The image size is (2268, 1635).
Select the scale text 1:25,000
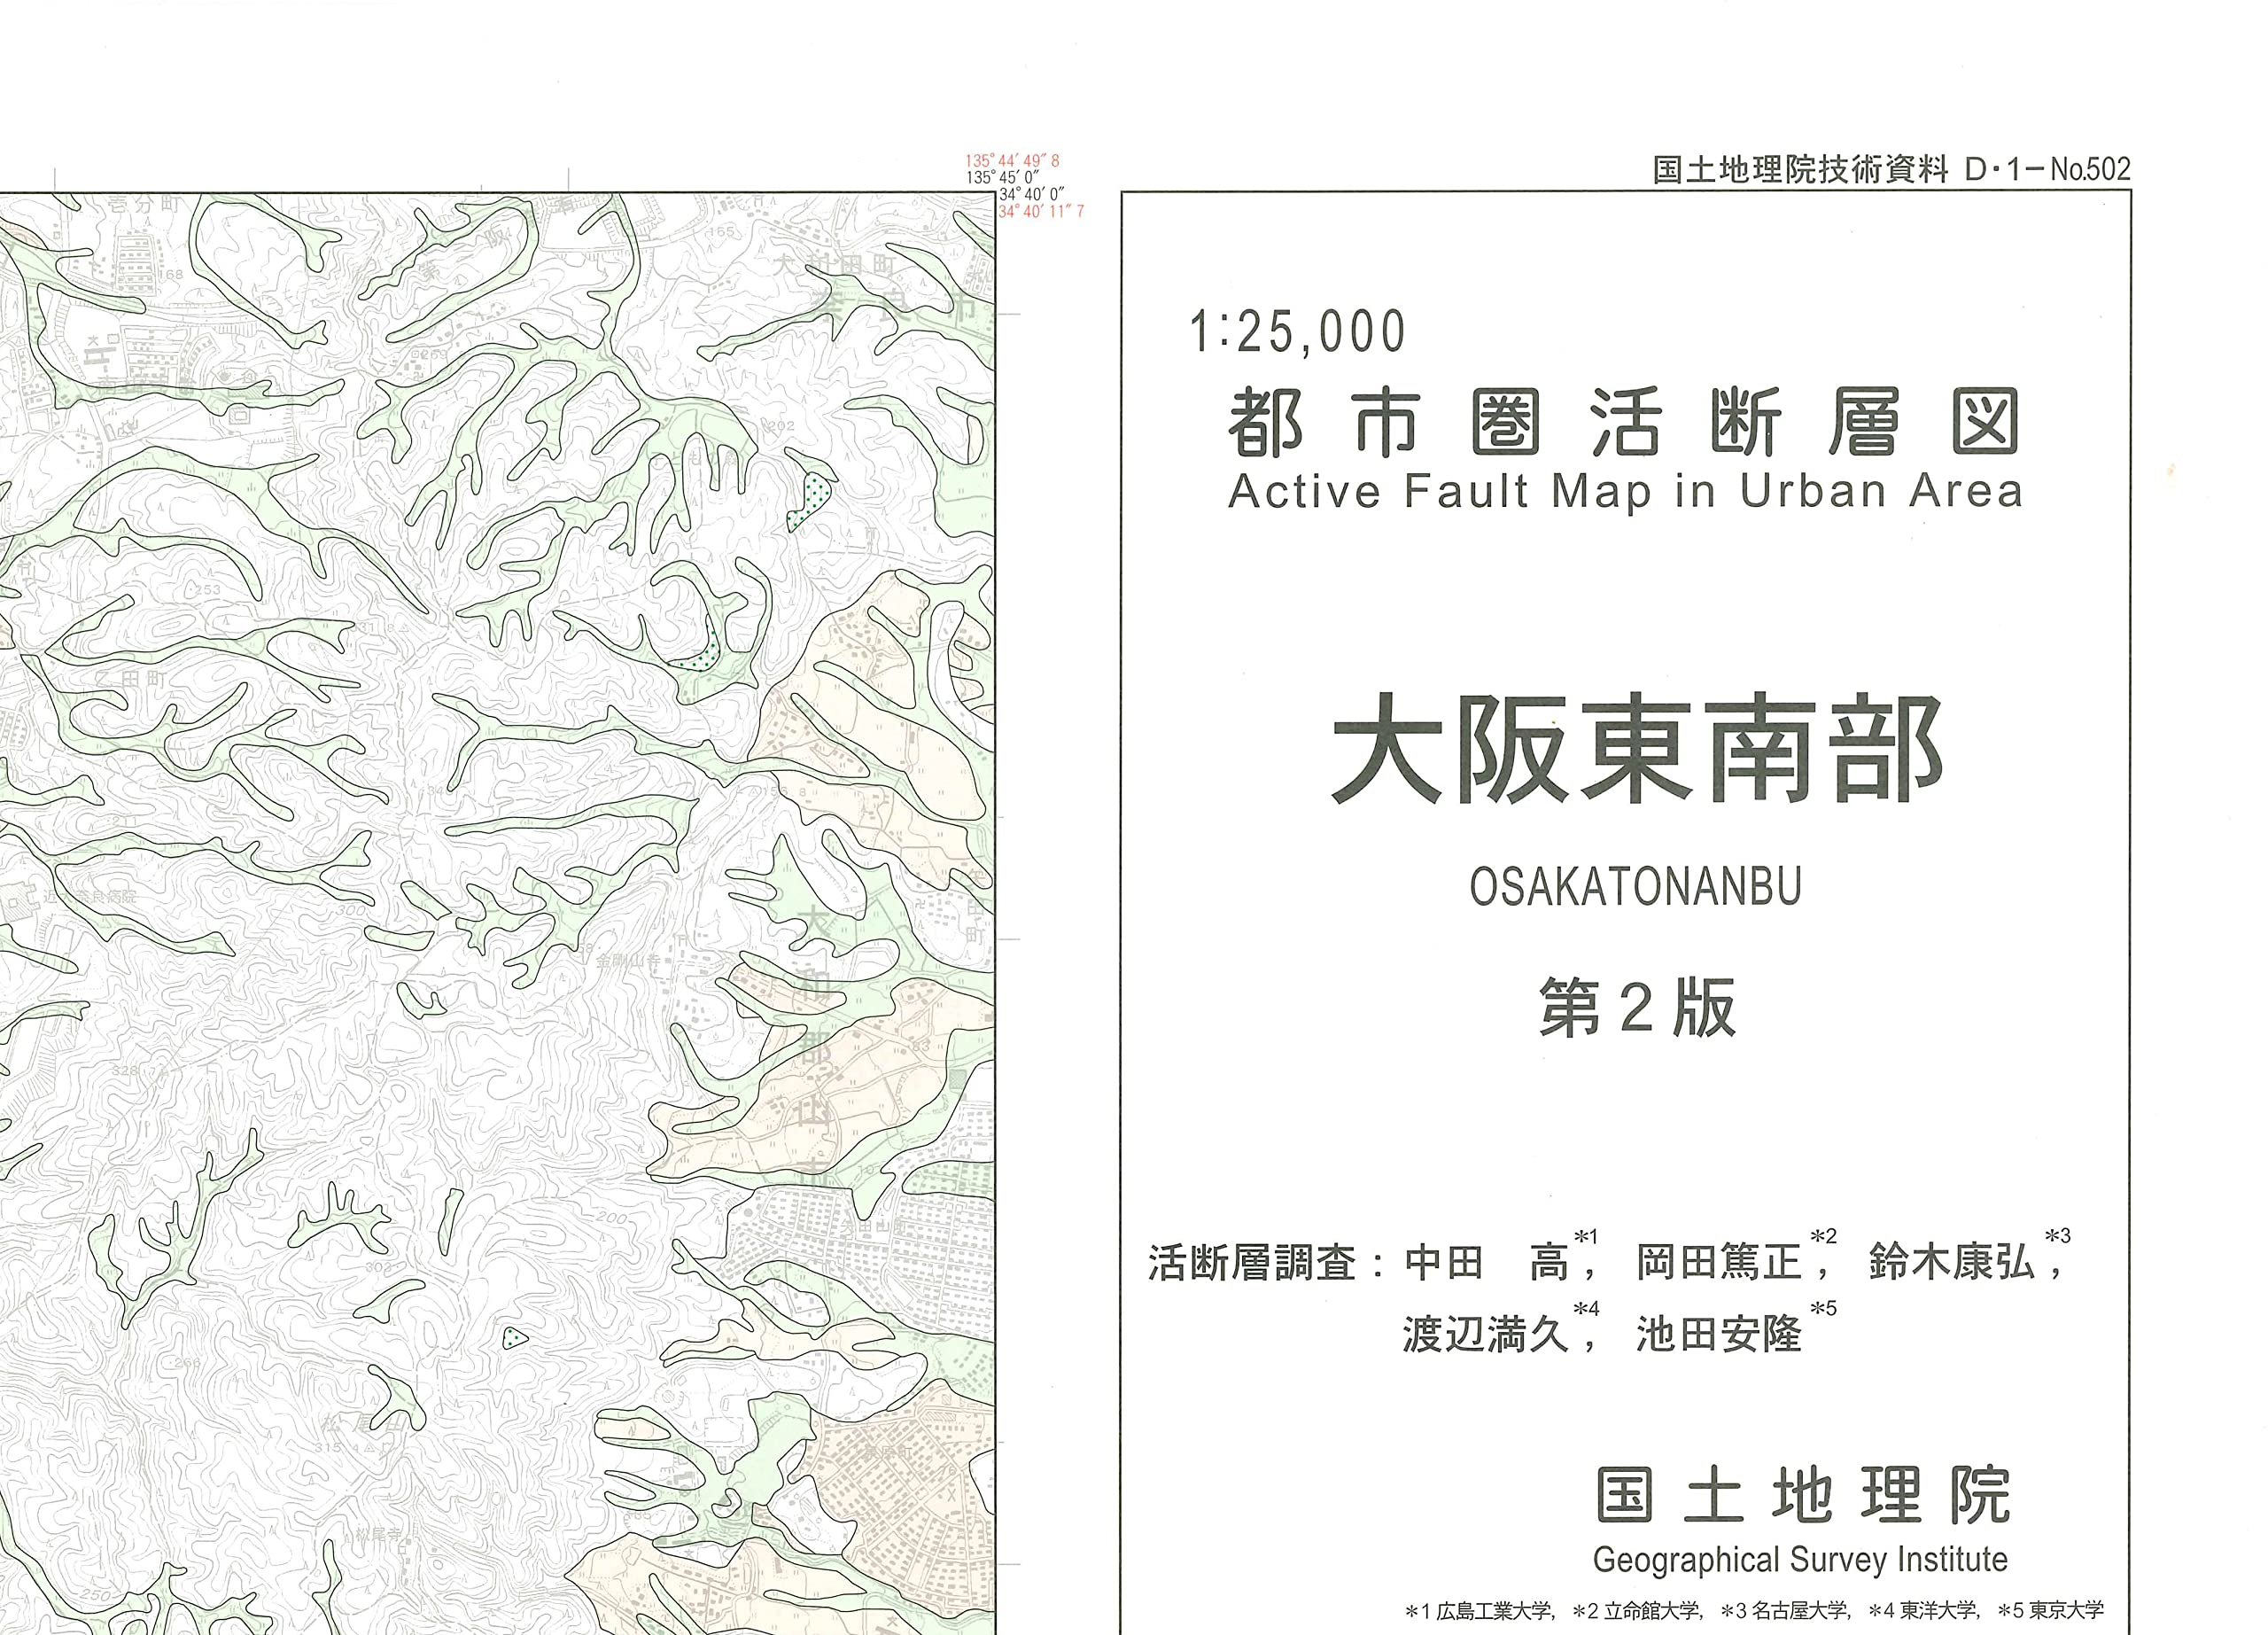pyautogui.click(x=1298, y=332)
